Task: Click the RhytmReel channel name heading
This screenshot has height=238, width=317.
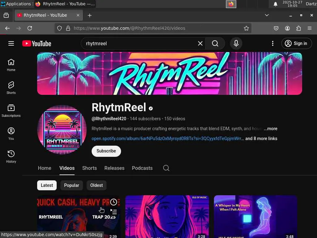Action: [x=119, y=107]
